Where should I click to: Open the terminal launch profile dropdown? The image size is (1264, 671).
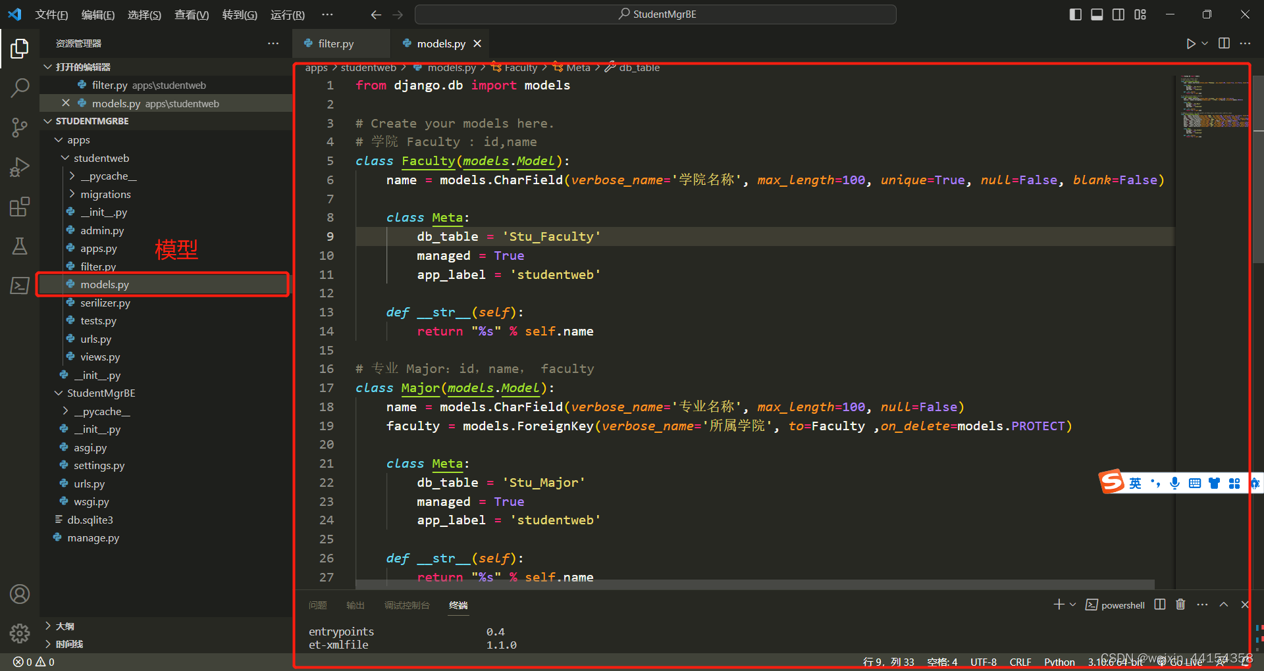coord(1073,605)
